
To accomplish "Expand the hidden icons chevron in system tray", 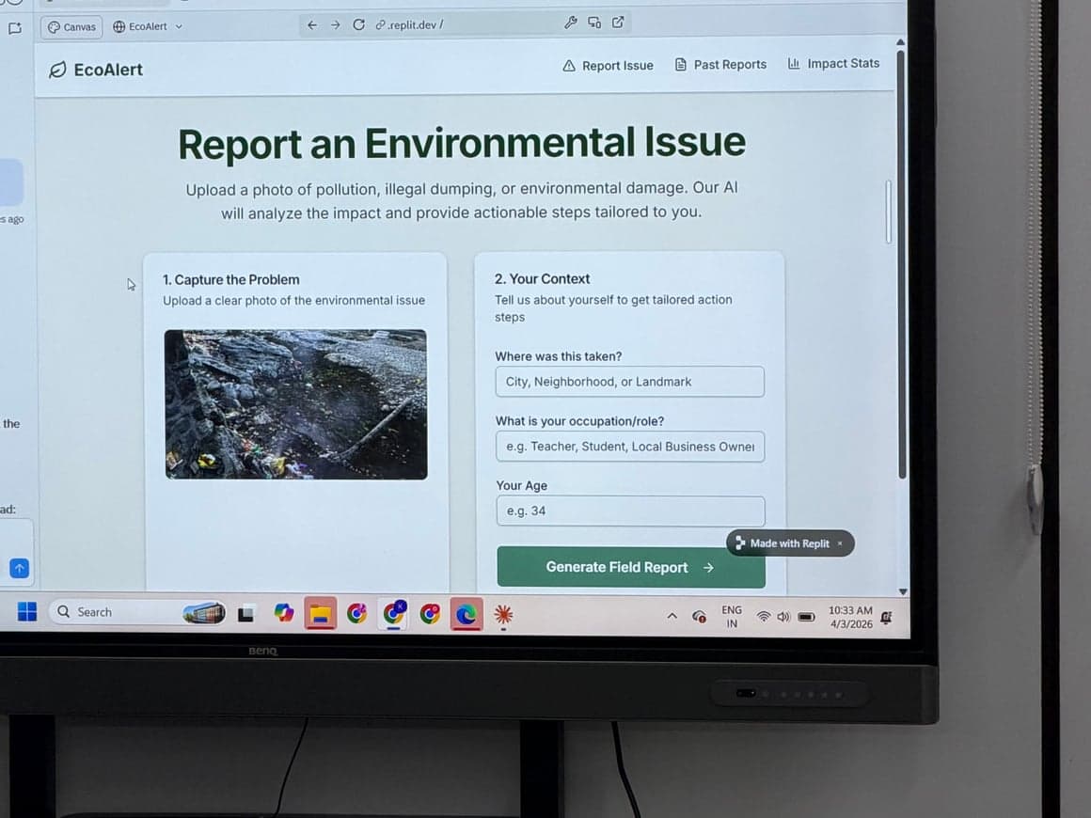I will pos(672,616).
